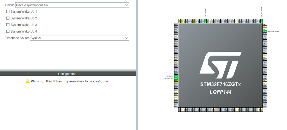The width and height of the screenshot is (287, 130).
Task: Click the RCC_OSC_OUT signal label
Action: 169,78
